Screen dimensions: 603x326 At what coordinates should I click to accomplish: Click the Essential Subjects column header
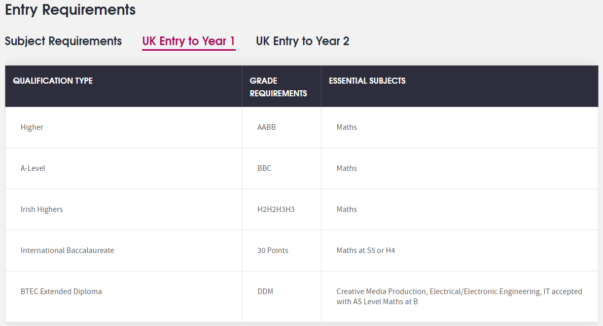coord(367,81)
